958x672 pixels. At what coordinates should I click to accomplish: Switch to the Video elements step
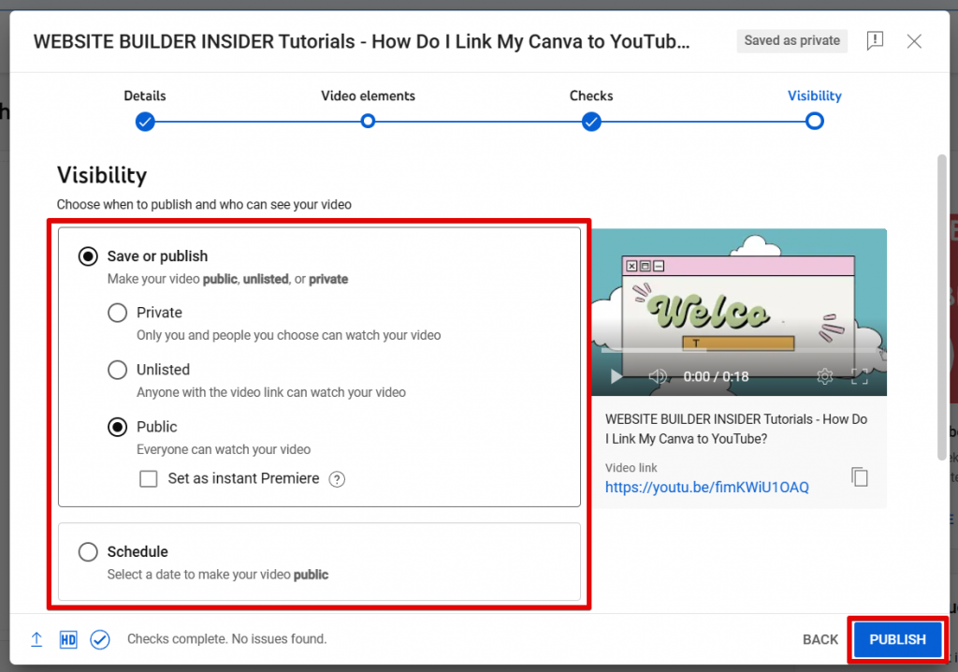coord(368,121)
